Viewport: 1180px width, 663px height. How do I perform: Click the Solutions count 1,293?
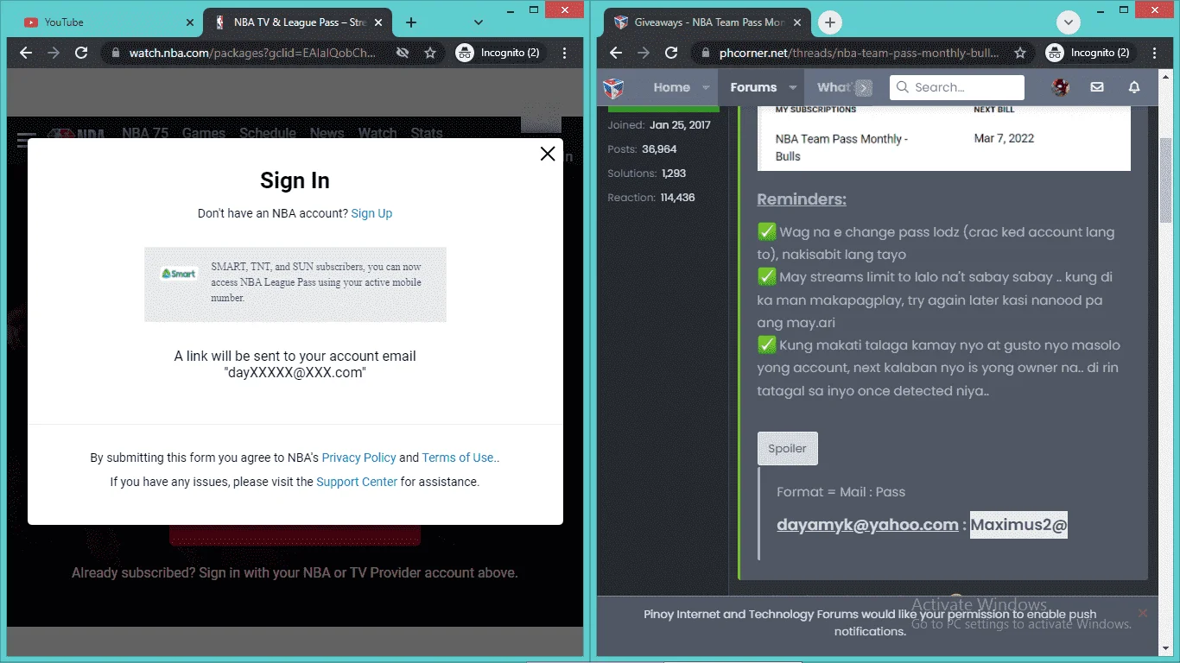(674, 174)
